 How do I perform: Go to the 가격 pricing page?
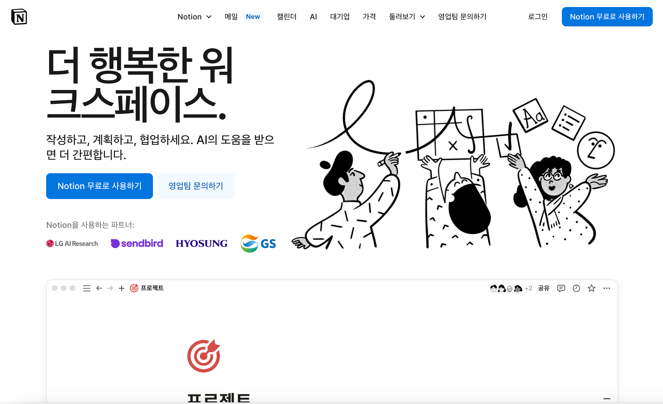369,17
